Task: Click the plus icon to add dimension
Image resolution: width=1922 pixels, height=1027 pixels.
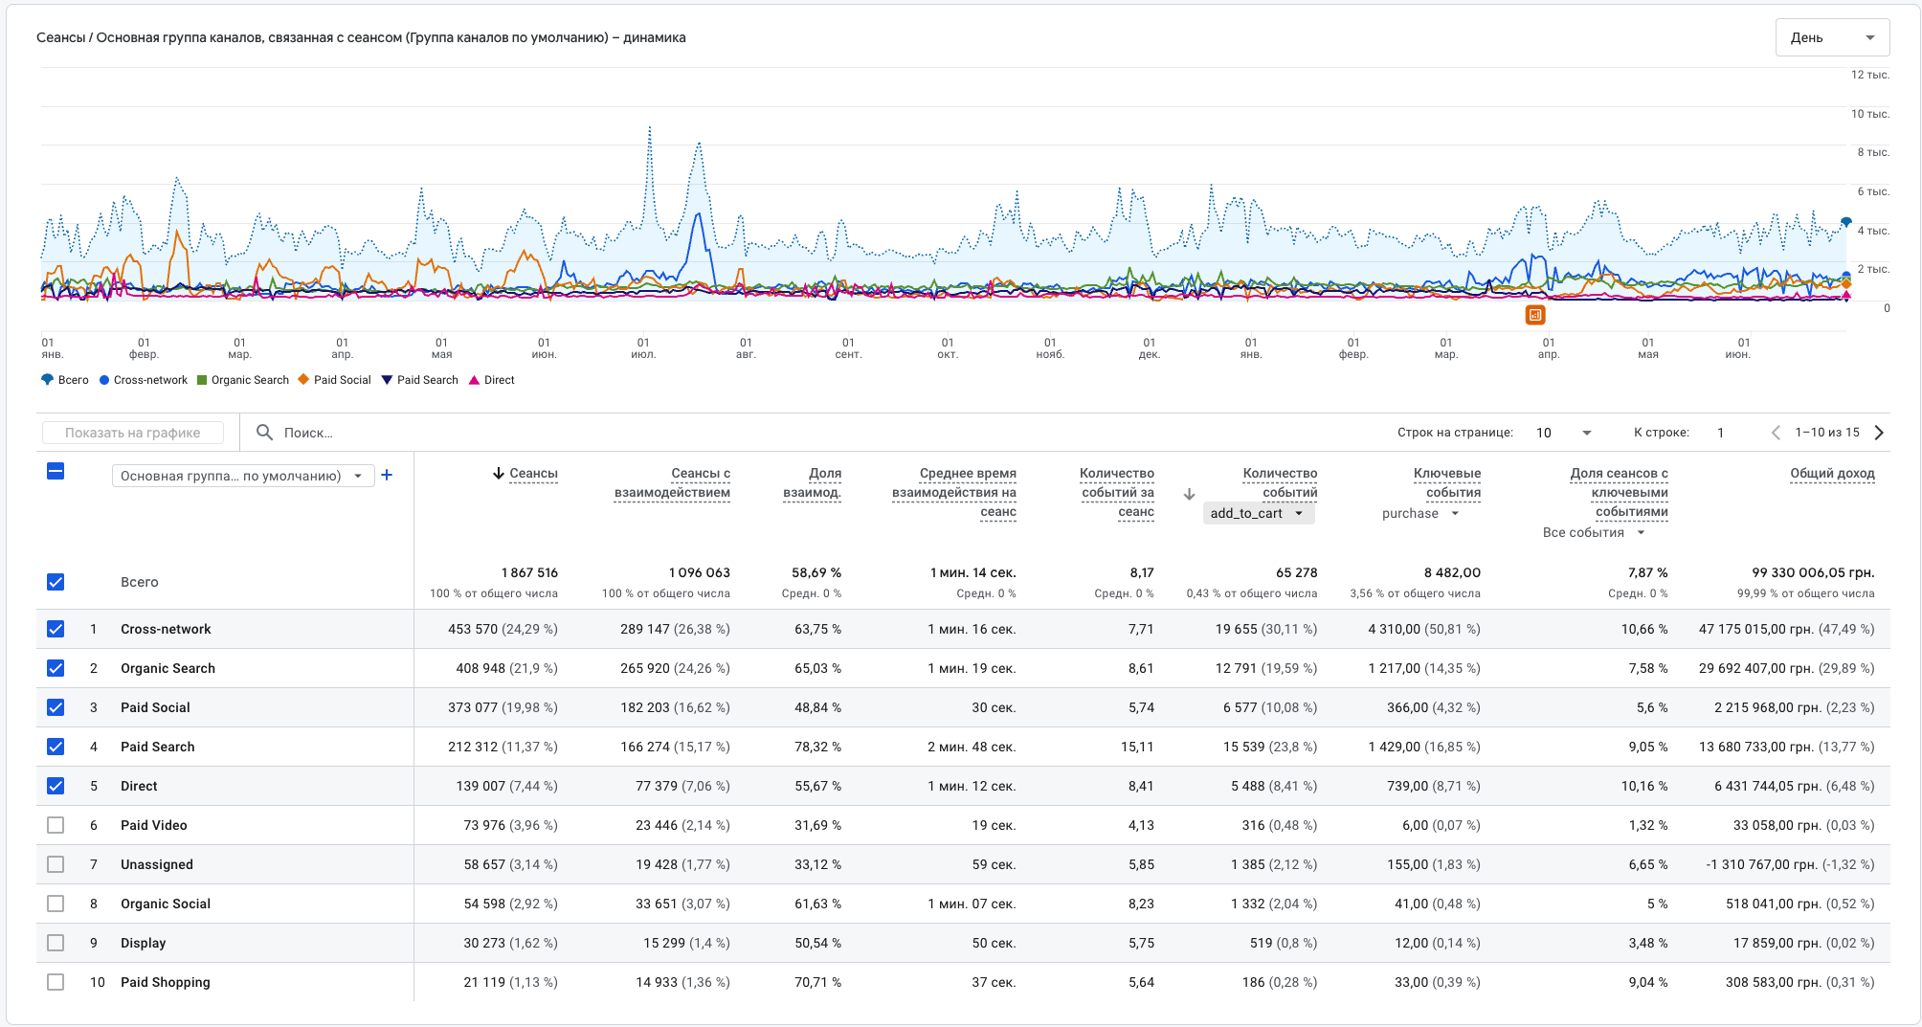Action: (x=387, y=475)
